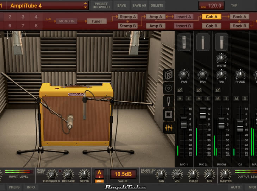This screenshot has width=257, height=191.
Task: Step to the next preset with down arrow
Action: (86, 7)
